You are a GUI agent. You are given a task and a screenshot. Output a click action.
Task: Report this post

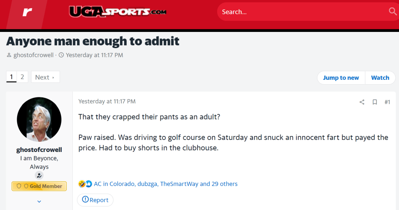pos(95,200)
